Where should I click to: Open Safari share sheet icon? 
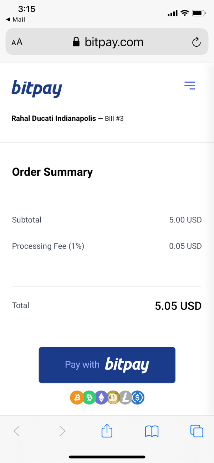pos(107,431)
